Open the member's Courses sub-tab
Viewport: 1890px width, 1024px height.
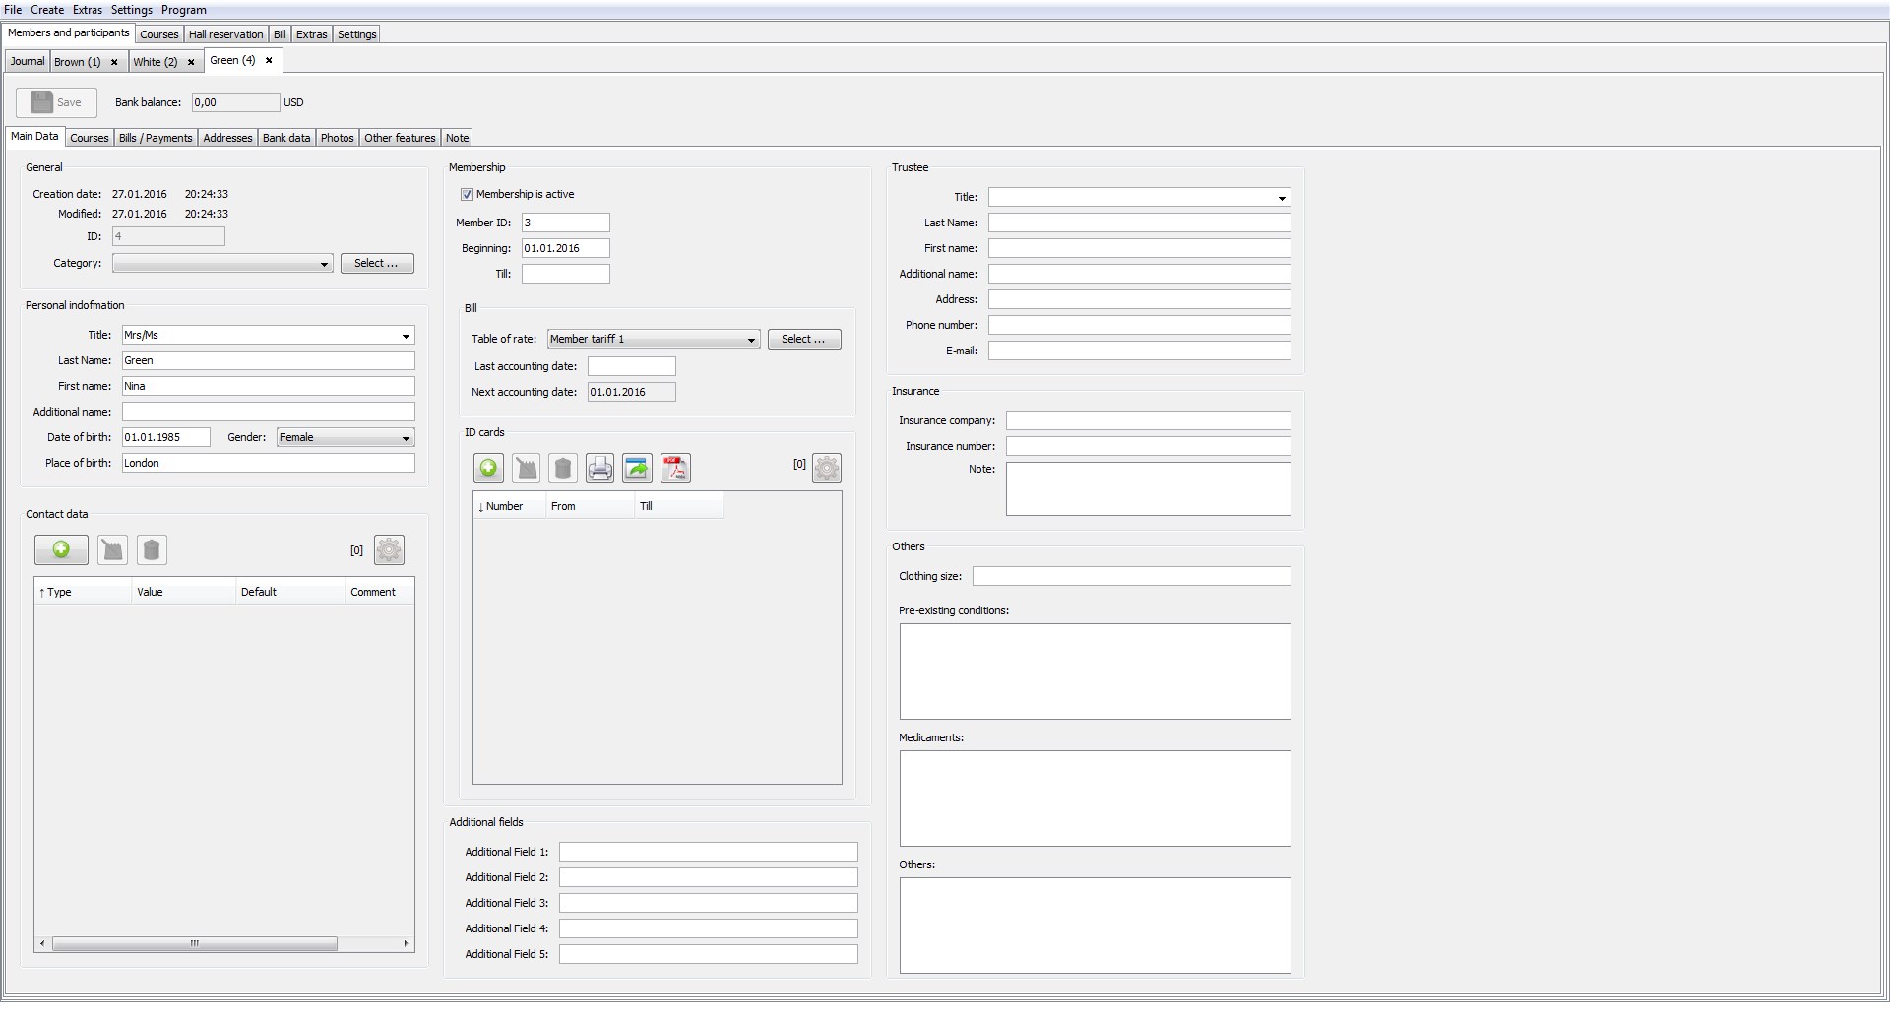(90, 138)
